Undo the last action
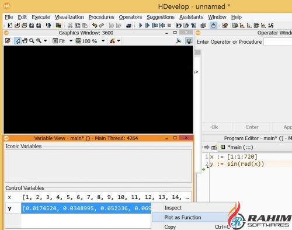The height and width of the screenshot is (230, 292). coord(95,25)
